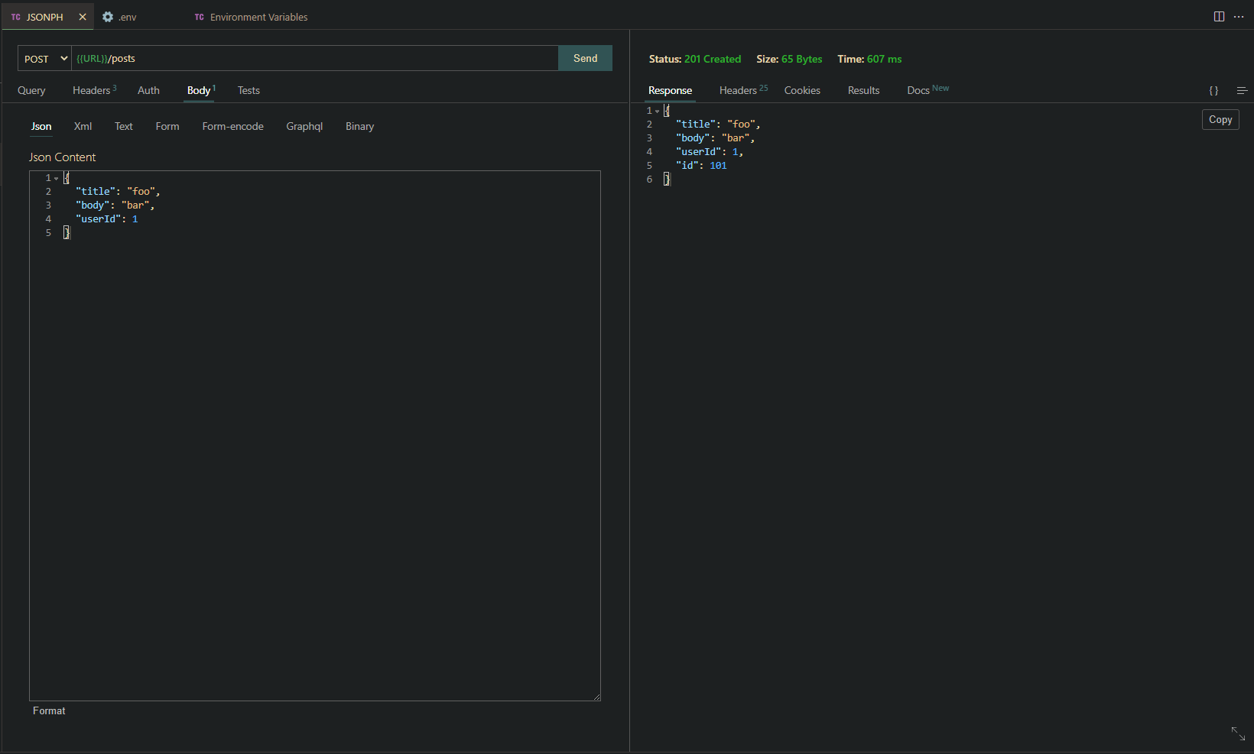Select the Xml body format

coord(83,126)
